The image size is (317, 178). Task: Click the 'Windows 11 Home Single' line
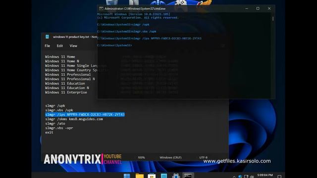71,66
